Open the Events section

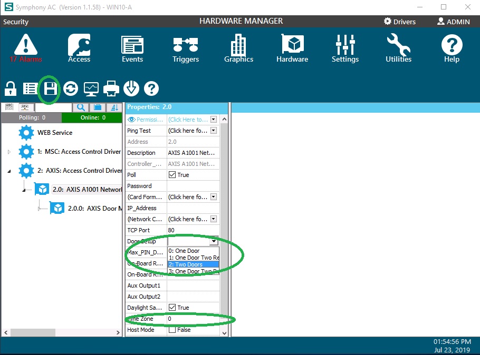pyautogui.click(x=132, y=48)
